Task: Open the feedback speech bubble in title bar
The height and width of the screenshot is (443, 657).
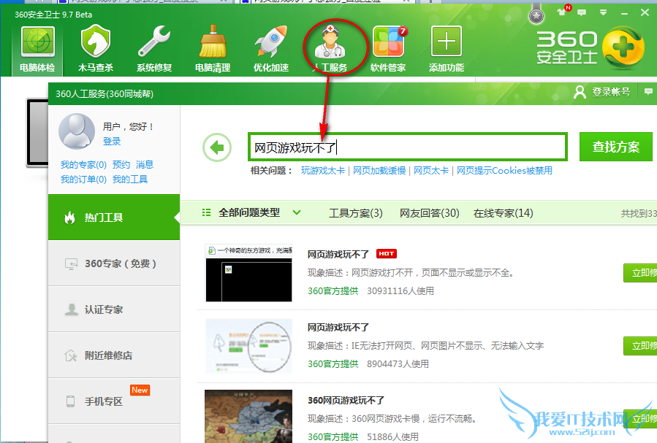Action: (x=582, y=13)
